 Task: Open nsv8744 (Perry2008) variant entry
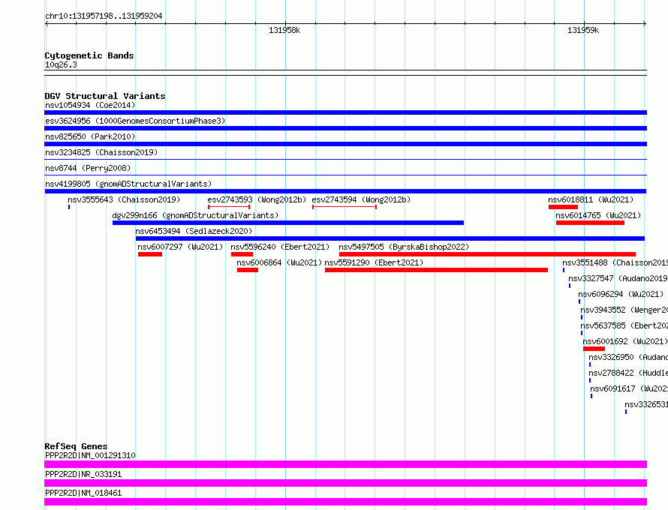click(x=88, y=168)
